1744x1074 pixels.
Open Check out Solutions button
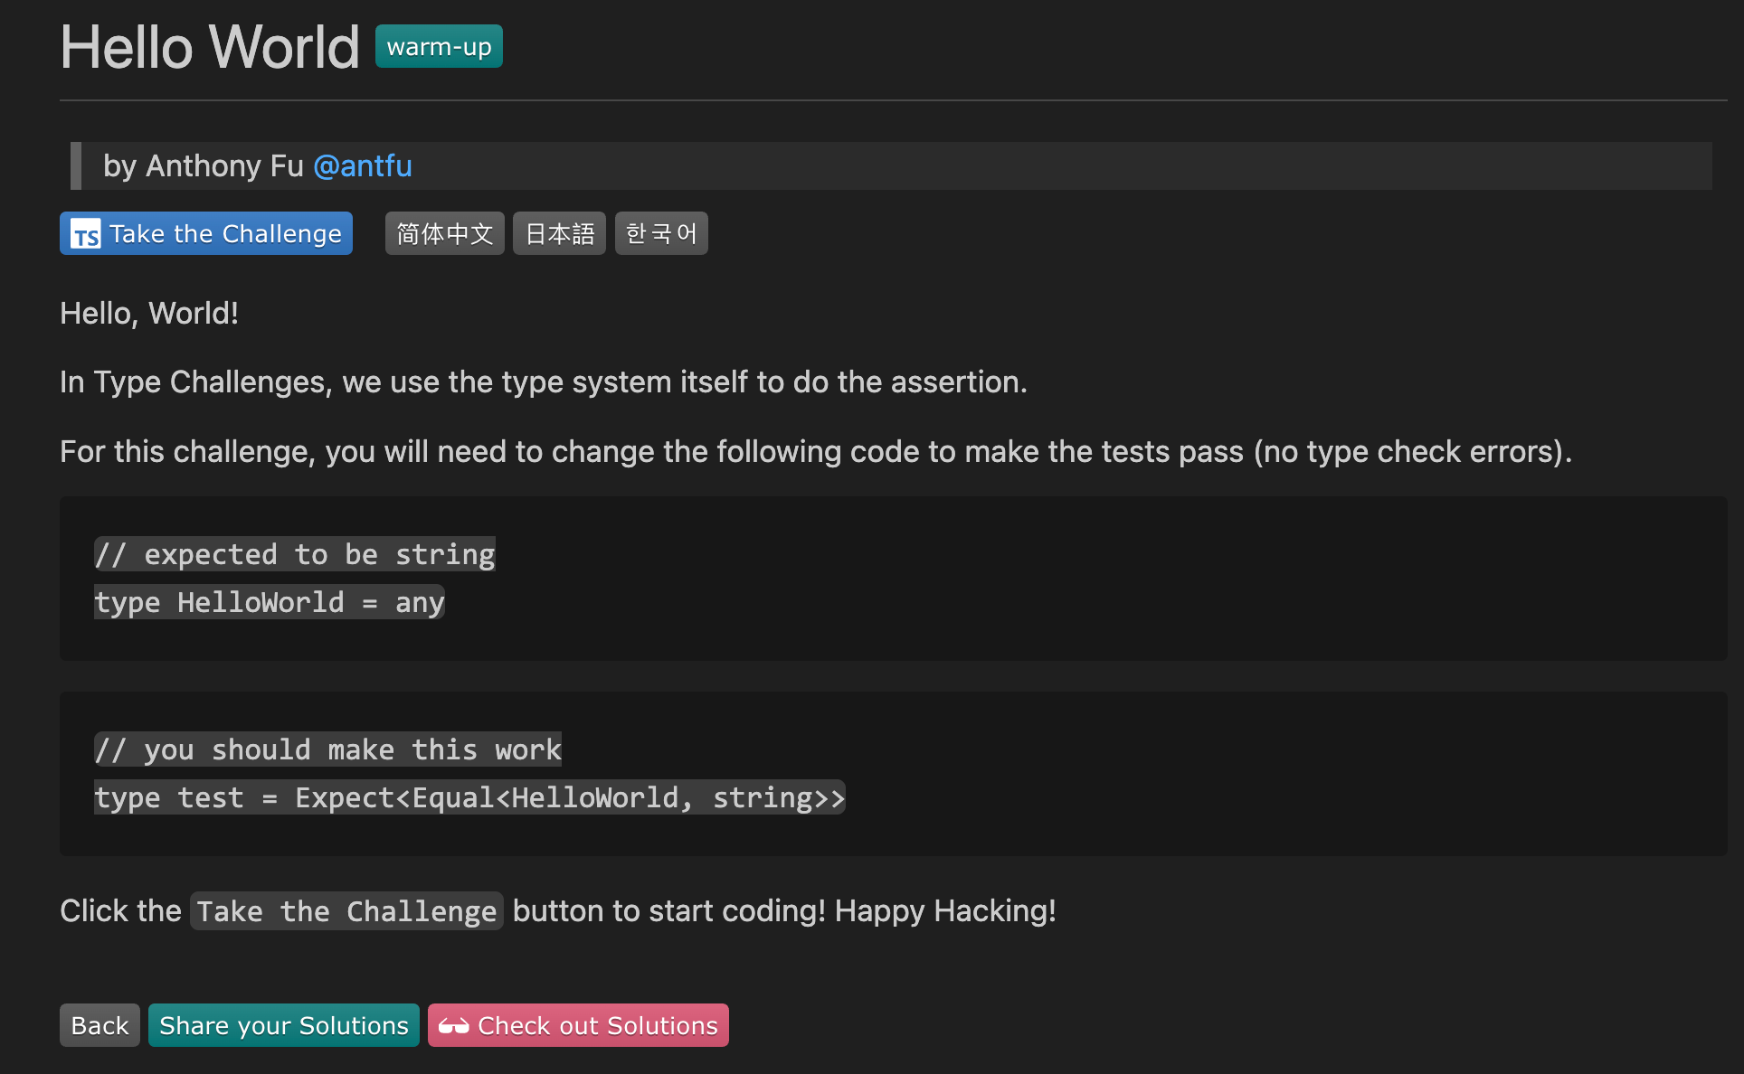pos(597,1026)
